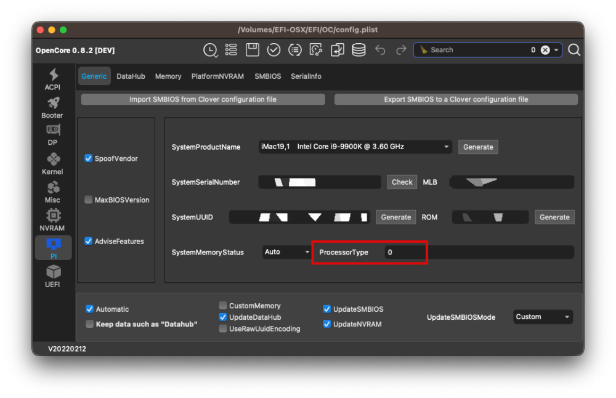
Task: Uncheck the AdviseFeatures option
Action: coord(88,241)
